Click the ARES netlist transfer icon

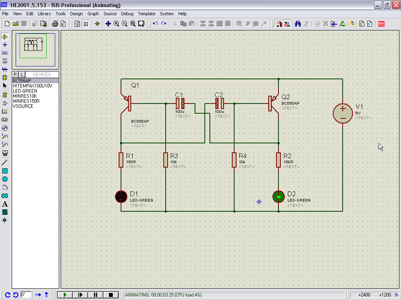click(381, 24)
